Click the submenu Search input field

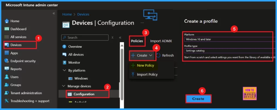pos(85,37)
